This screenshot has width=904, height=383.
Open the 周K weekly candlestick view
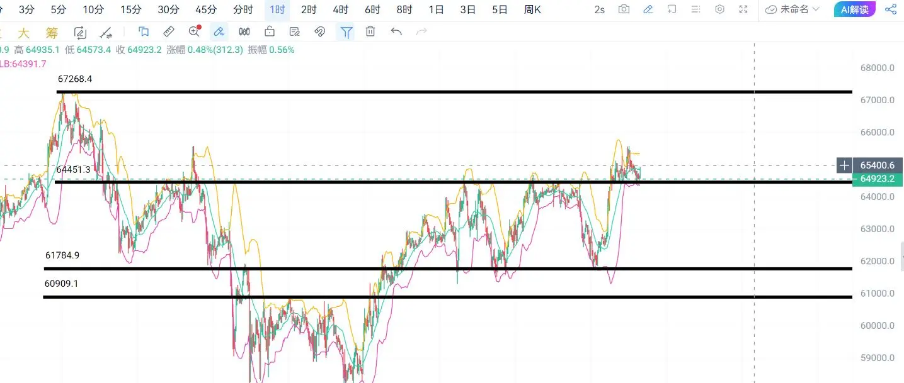(532, 9)
